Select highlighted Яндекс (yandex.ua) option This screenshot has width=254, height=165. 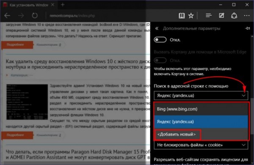[x=201, y=121]
